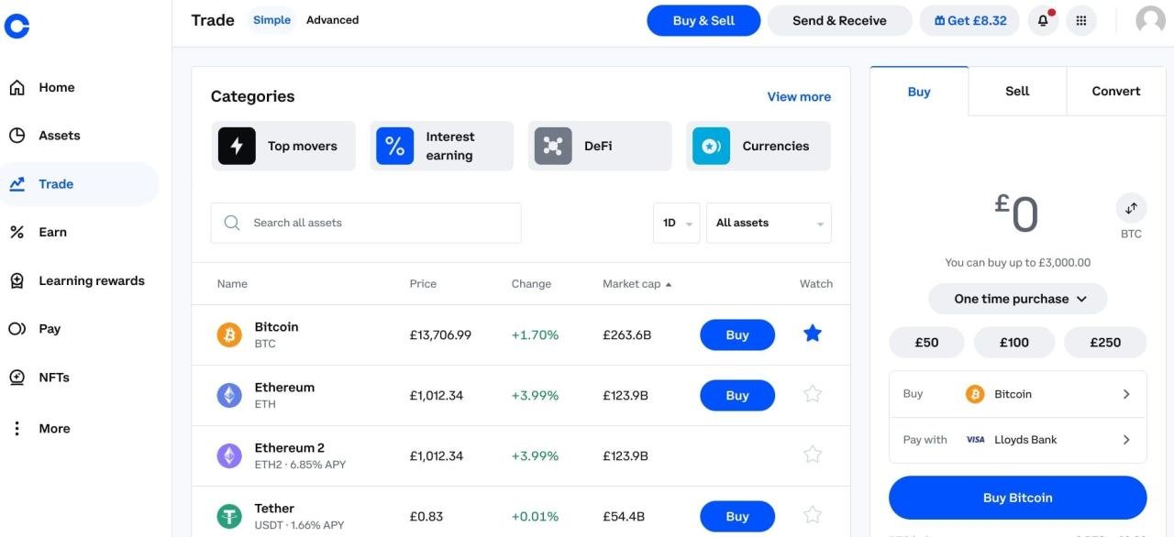This screenshot has height=537, width=1174.
Task: Click the Top movers lightning category icon
Action: point(237,145)
